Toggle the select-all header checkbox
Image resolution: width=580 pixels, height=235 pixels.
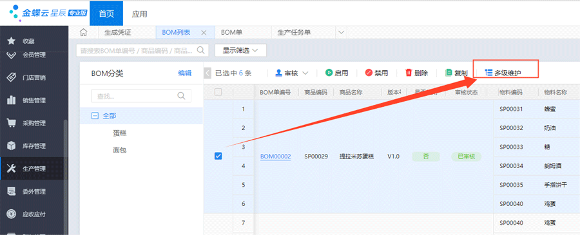pos(218,92)
